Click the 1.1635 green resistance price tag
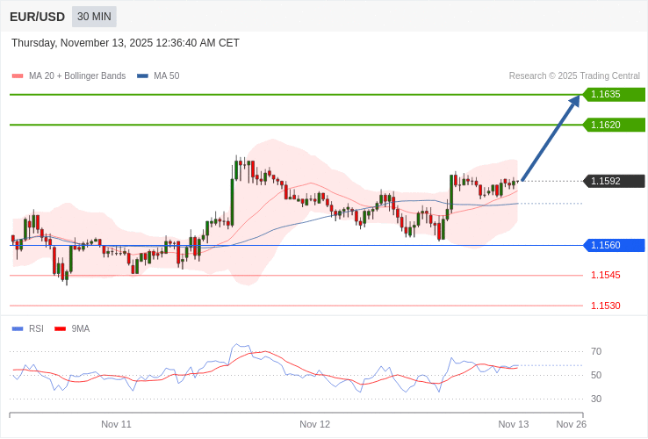 pyautogui.click(x=614, y=94)
